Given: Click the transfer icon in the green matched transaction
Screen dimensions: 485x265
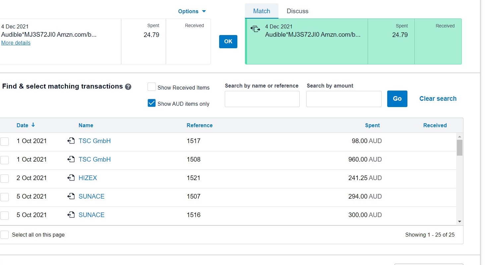Looking at the screenshot, I should point(255,29).
